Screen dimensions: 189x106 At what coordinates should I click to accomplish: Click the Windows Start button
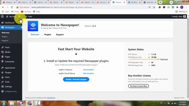click(4, 103)
